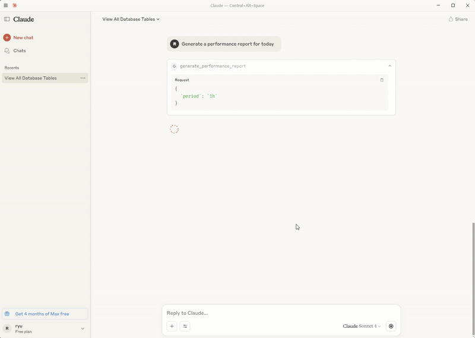The height and width of the screenshot is (338, 475).
Task: Click message 'Generate a performance report for today'
Action: (227, 44)
